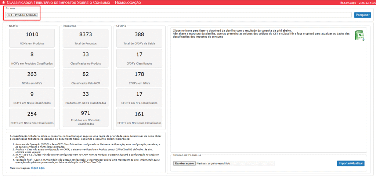Select the NCM's em Produtos Classificados card
Screen dimensions: 376x182
pyautogui.click(x=32, y=58)
